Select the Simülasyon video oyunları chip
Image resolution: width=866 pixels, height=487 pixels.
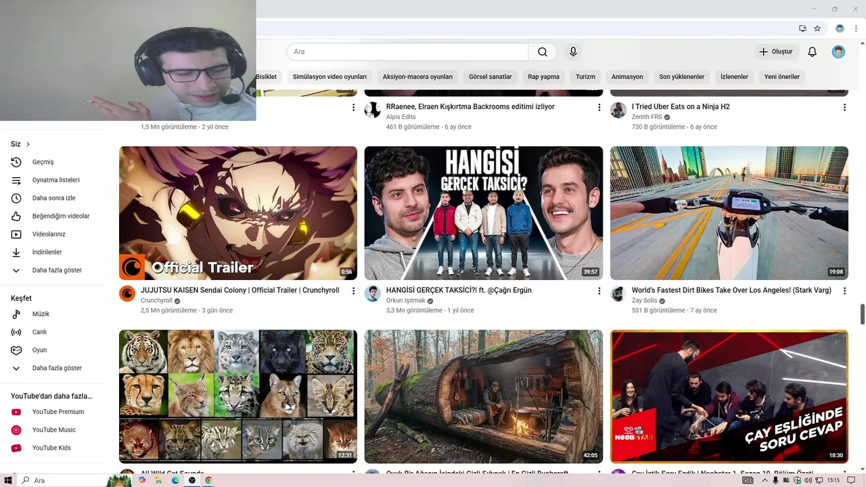click(x=329, y=76)
